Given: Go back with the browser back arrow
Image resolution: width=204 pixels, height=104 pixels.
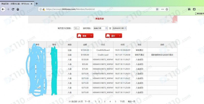Looking at the screenshot, I should 3,9.
